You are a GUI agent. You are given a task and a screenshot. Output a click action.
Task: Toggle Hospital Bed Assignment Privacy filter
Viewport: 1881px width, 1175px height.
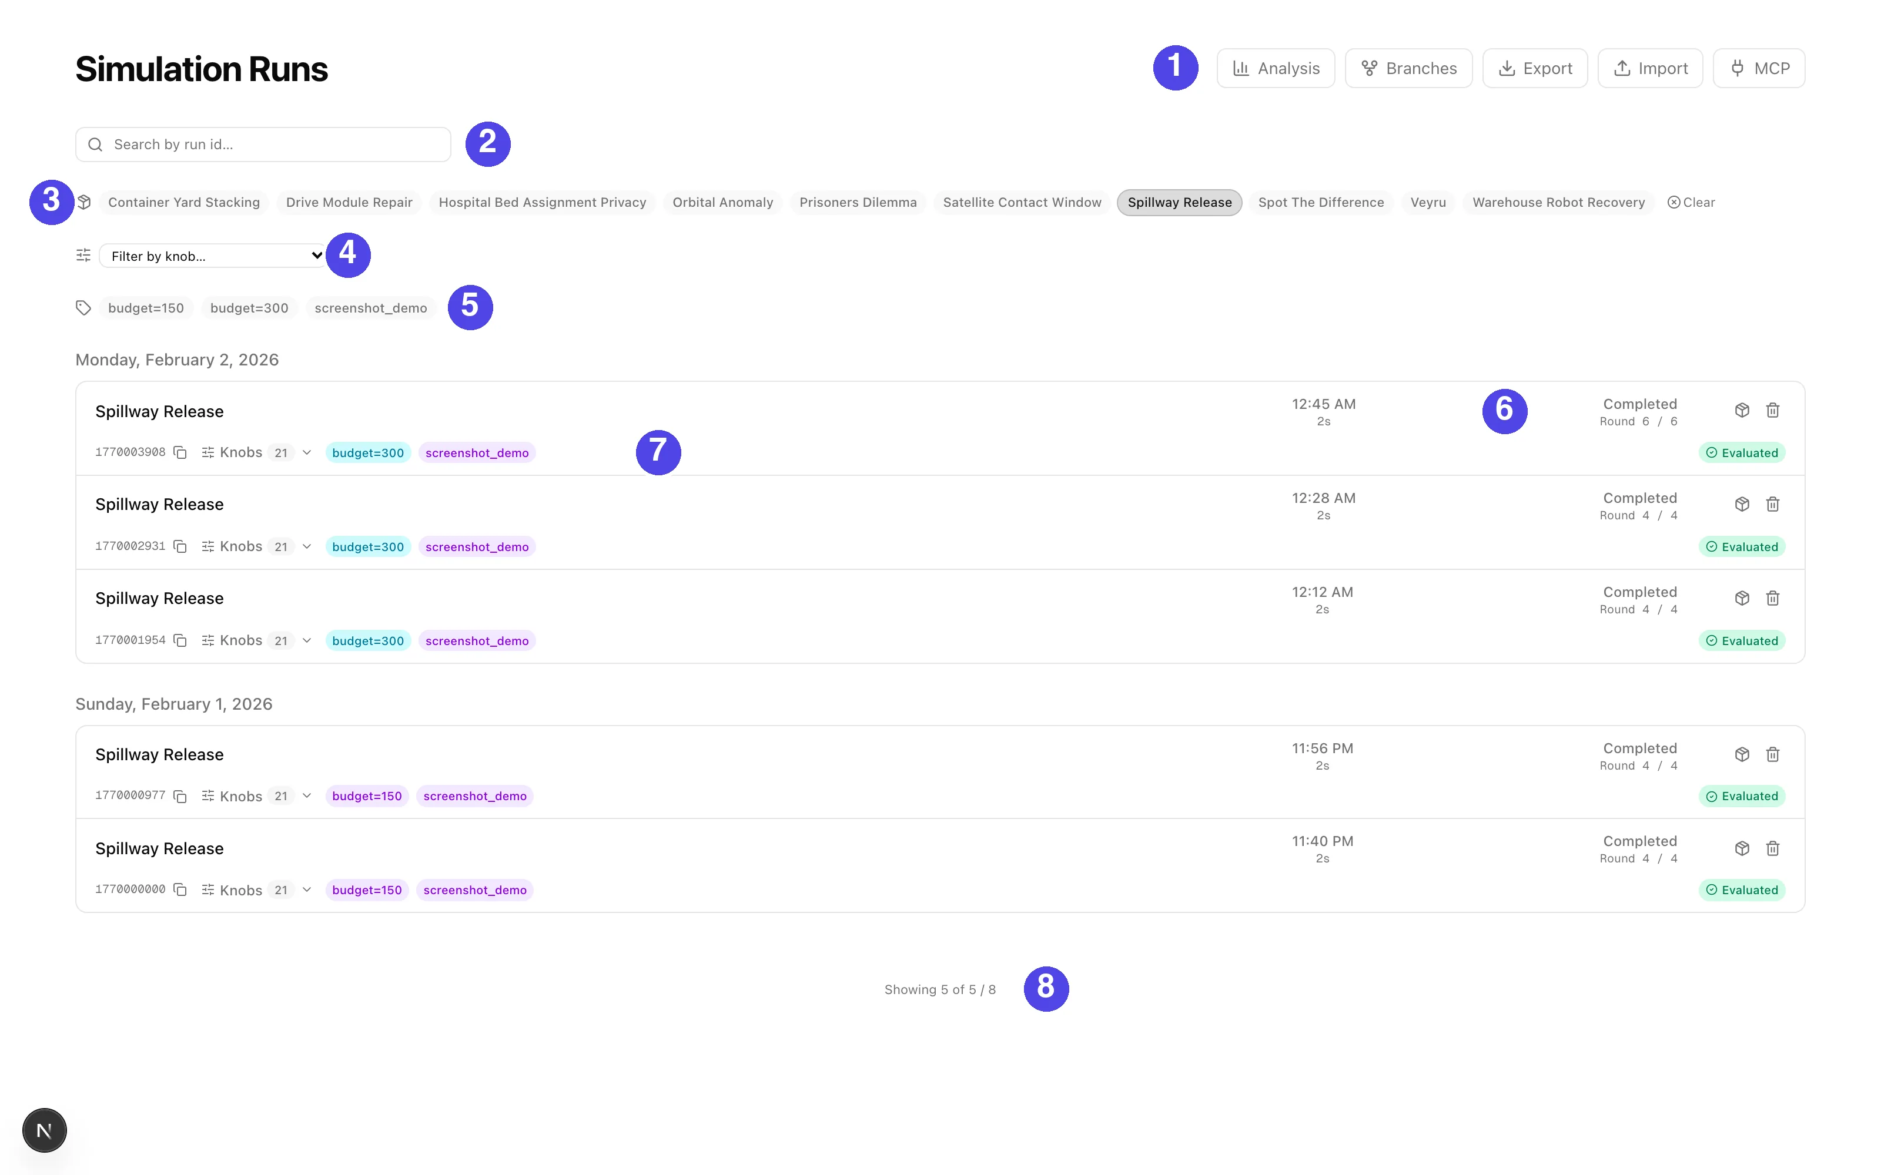pyautogui.click(x=543, y=202)
